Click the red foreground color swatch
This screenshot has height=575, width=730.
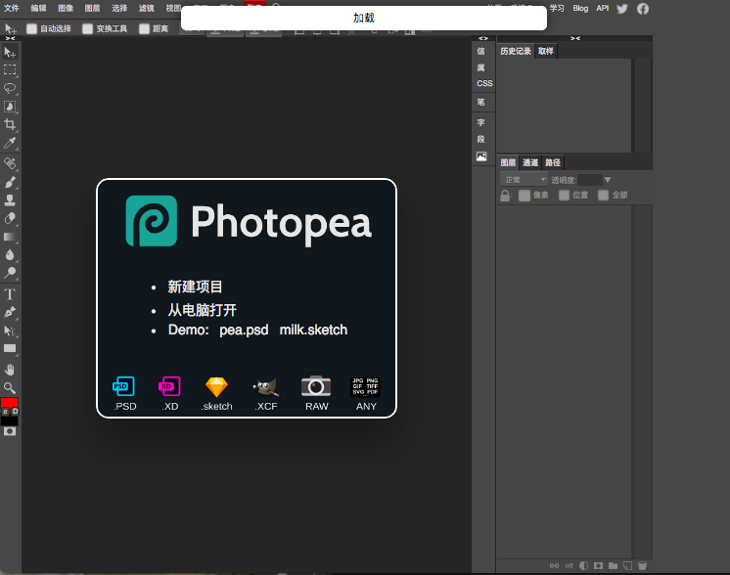click(9, 403)
